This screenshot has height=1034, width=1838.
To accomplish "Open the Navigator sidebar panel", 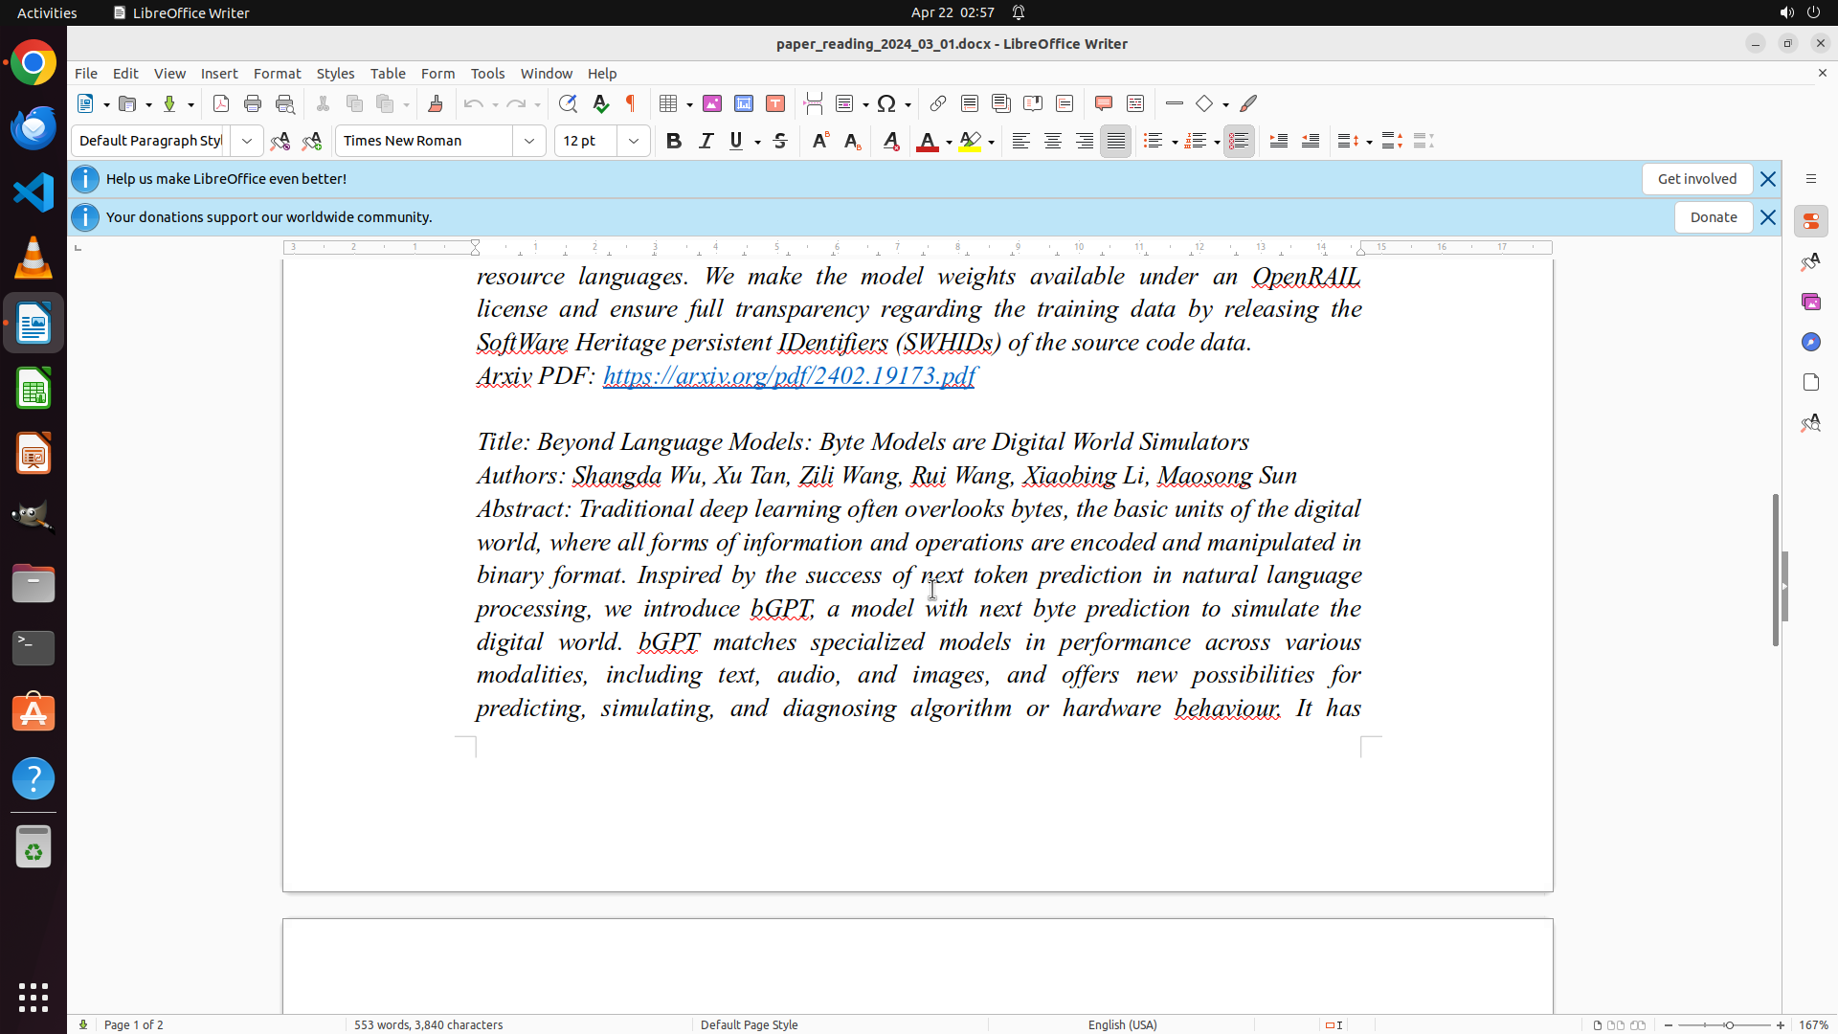I will click(1810, 342).
